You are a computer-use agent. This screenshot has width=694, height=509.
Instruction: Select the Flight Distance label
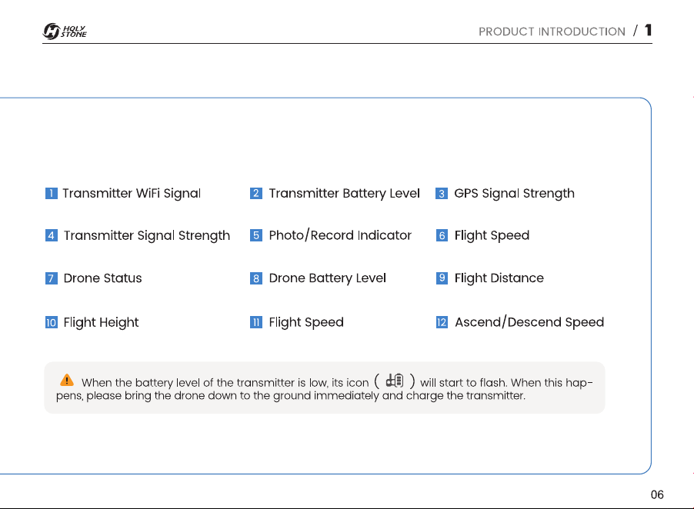tap(499, 278)
